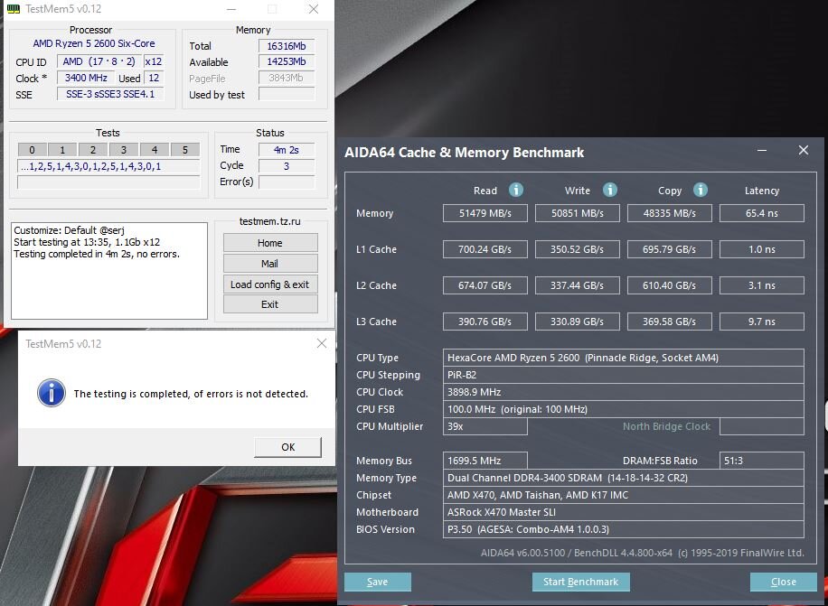This screenshot has height=606, width=828.
Task: Select test box 5 in Tests
Action: point(184,150)
